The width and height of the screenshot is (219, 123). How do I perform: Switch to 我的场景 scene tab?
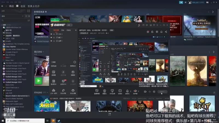coord(56,30)
